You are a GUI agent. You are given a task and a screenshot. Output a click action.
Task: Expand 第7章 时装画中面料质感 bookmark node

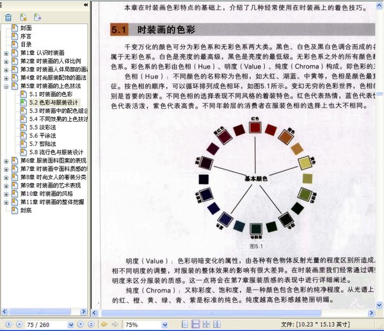6,169
